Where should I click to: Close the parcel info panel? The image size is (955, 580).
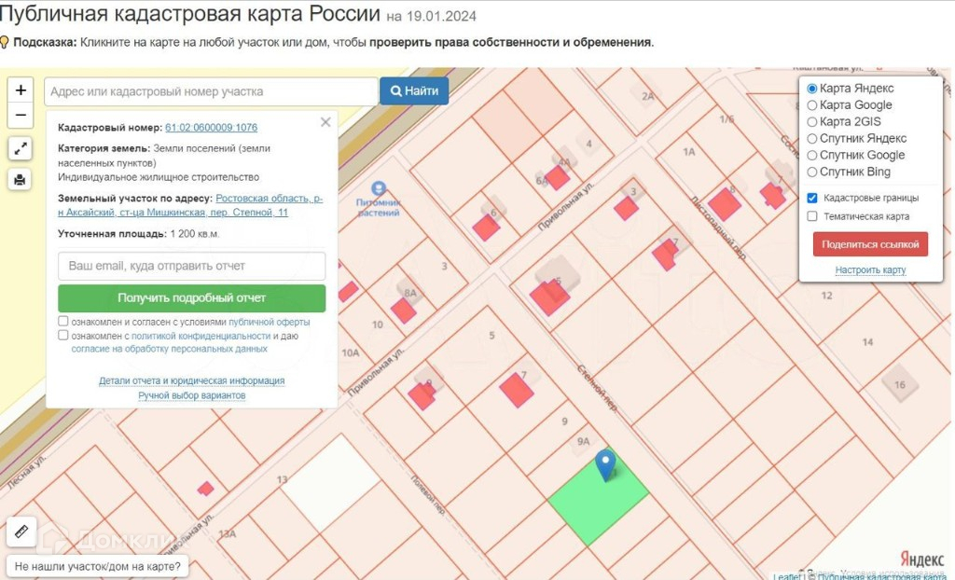pyautogui.click(x=325, y=122)
